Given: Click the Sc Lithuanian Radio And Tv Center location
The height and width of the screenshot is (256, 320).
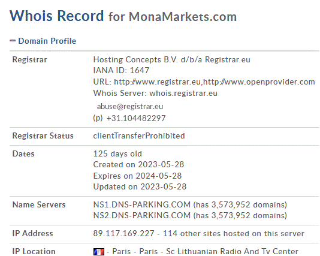Looking at the screenshot, I should [233, 252].
